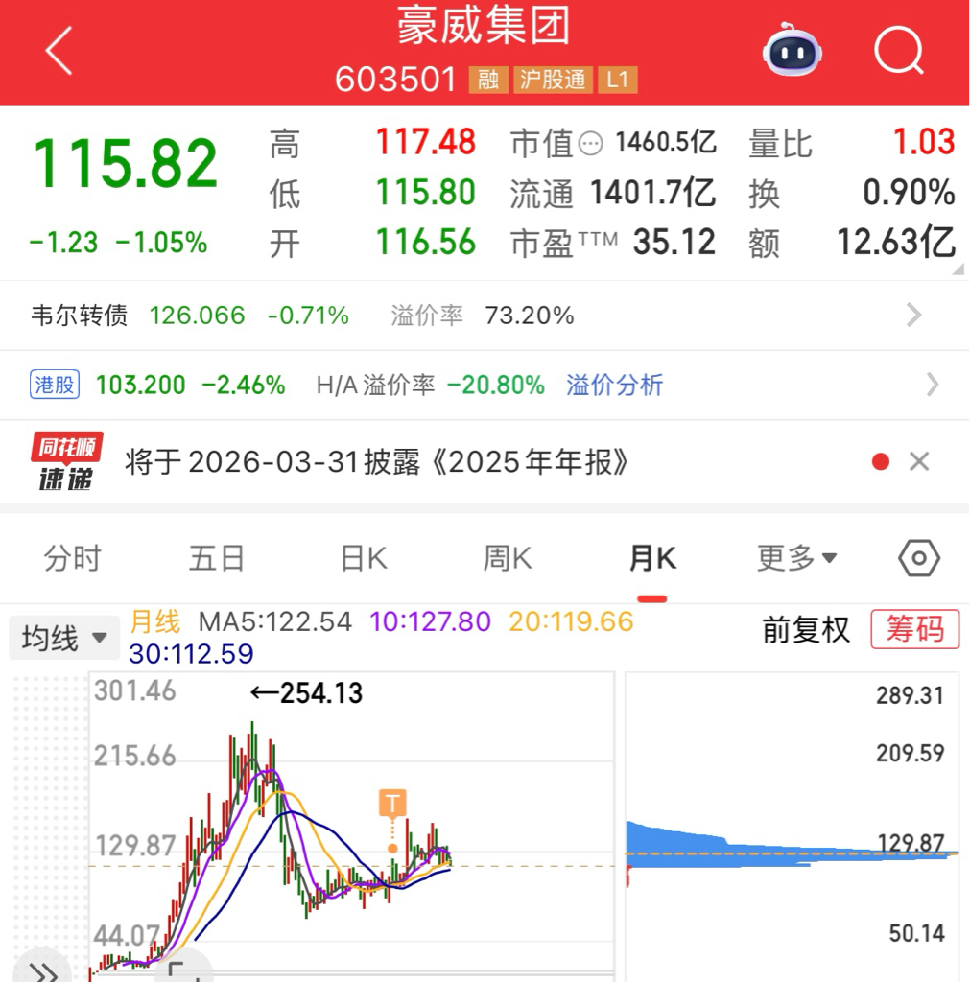Tap turnover amount 12.63亿
This screenshot has width=970, height=982.
[x=896, y=242]
